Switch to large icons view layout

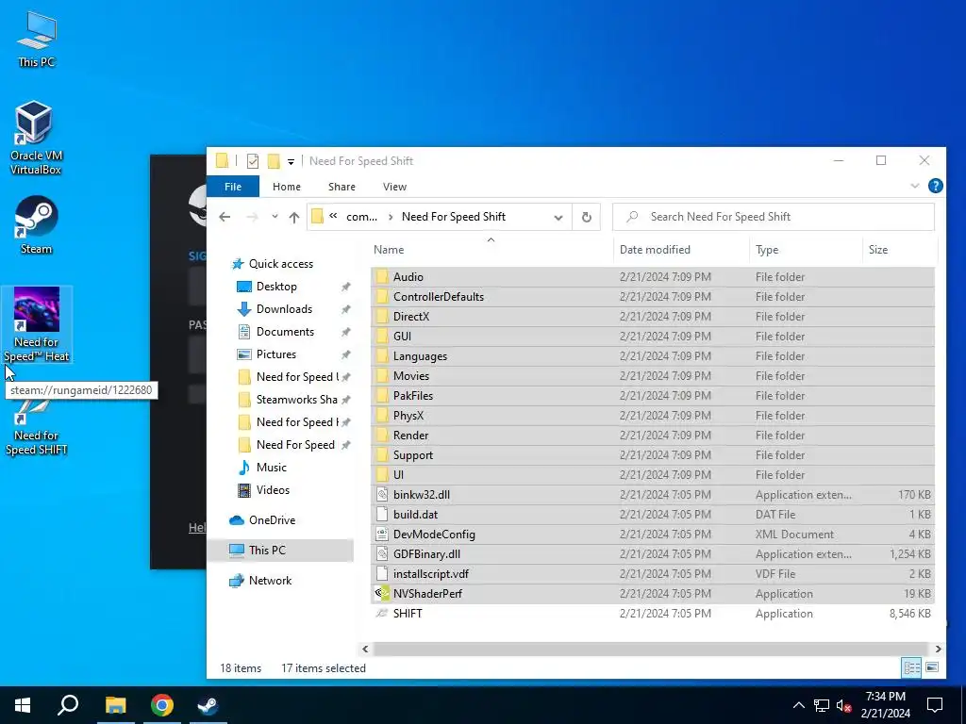[932, 667]
